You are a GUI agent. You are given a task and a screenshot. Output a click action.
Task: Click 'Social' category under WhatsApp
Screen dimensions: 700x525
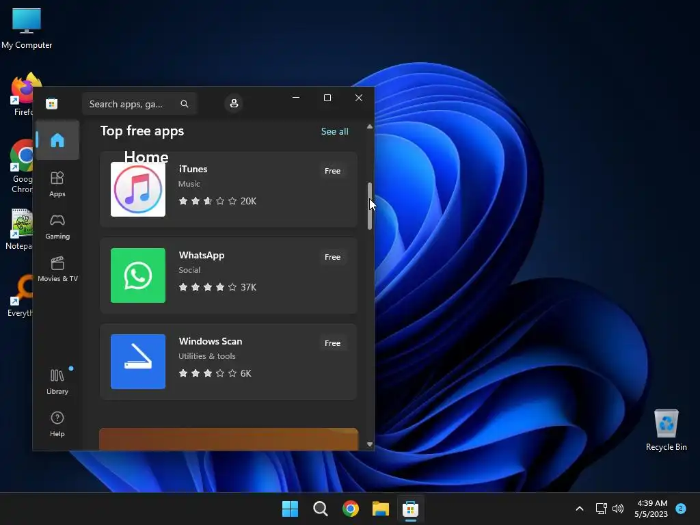tap(190, 270)
